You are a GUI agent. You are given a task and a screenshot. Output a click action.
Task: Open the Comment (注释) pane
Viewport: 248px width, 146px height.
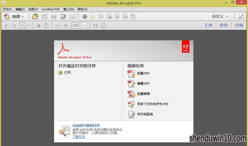point(239,25)
